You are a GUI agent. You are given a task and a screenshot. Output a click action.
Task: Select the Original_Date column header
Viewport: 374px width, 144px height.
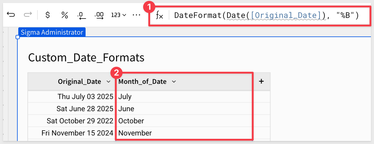pos(79,81)
